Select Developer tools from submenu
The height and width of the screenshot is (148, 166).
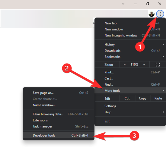point(59,135)
